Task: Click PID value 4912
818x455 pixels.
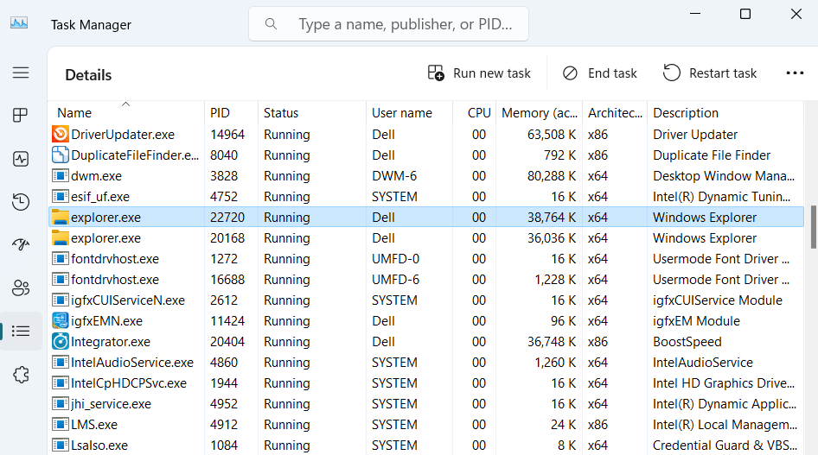Action: 224,424
